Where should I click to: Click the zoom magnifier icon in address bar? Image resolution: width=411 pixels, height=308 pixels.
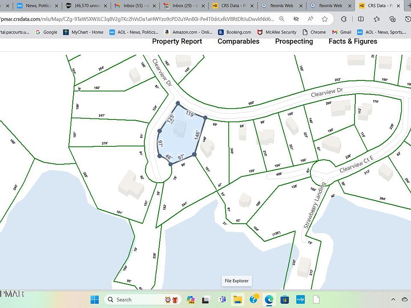[282, 19]
